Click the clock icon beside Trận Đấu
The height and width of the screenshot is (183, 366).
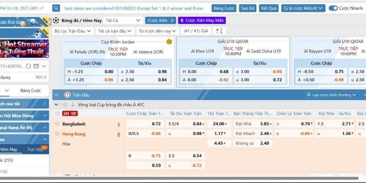pyautogui.click(x=68, y=95)
